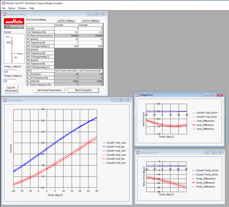Screen dimensions: 229x207
Task: Click Circuit1 R1 [kohm] cell showing 22
Action: pyautogui.click(x=67, y=39)
